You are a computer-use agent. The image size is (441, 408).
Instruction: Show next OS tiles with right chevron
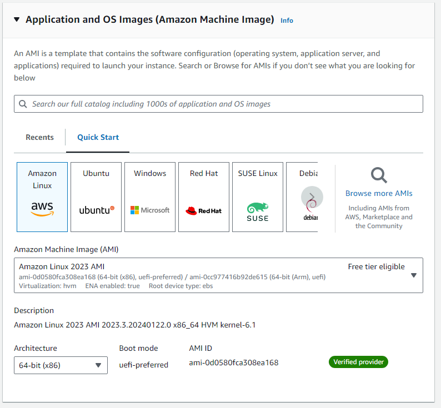click(312, 197)
